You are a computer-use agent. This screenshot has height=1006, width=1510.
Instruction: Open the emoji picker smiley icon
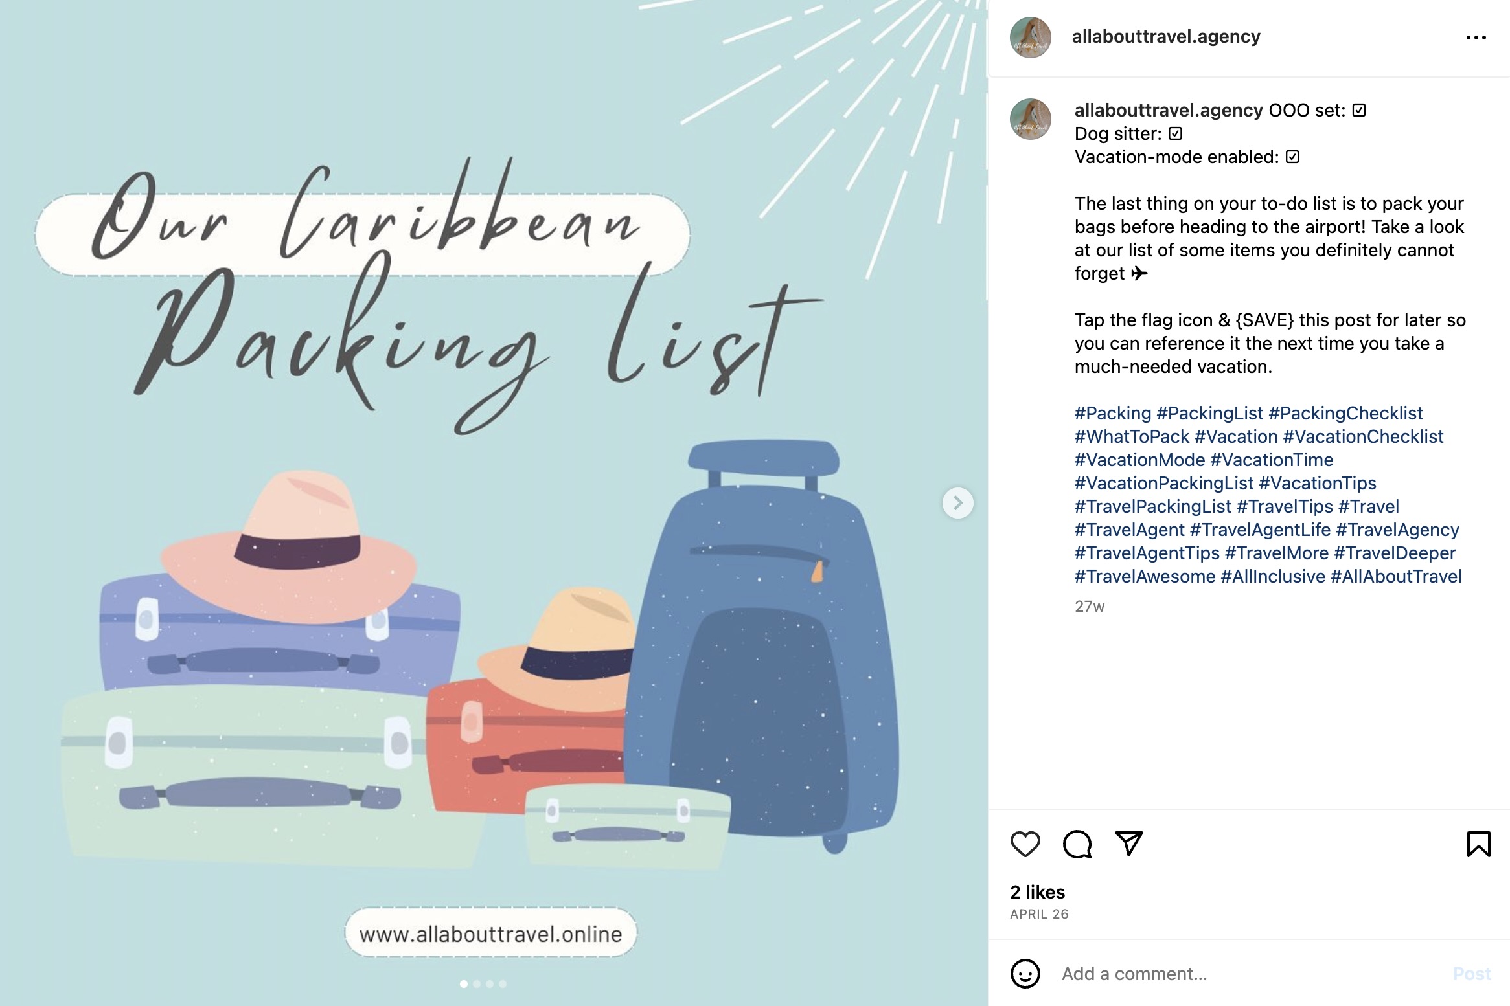click(x=1025, y=974)
